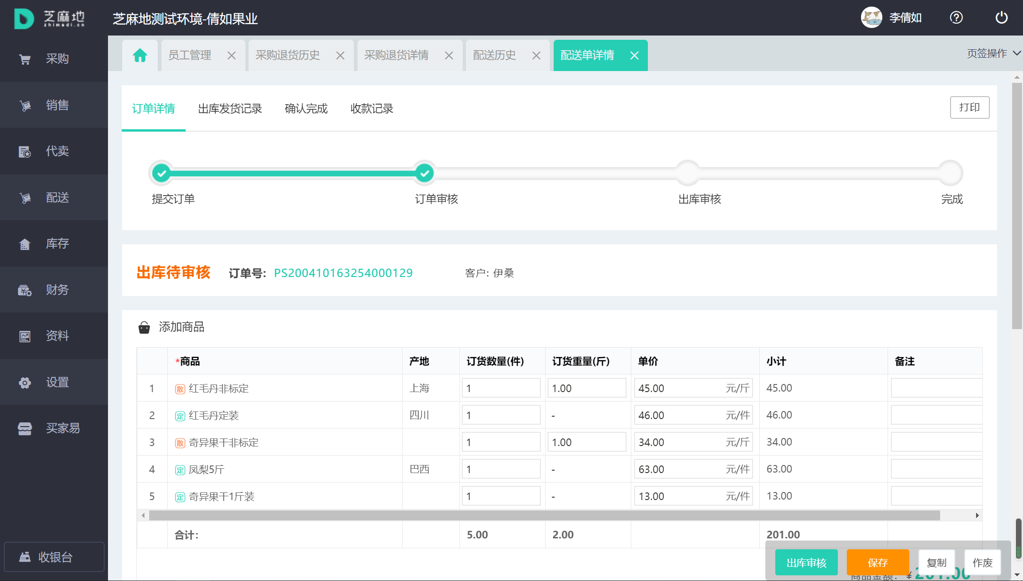Click the 添加商品 shopping bag icon
Viewport: 1023px width, 581px height.
point(144,327)
